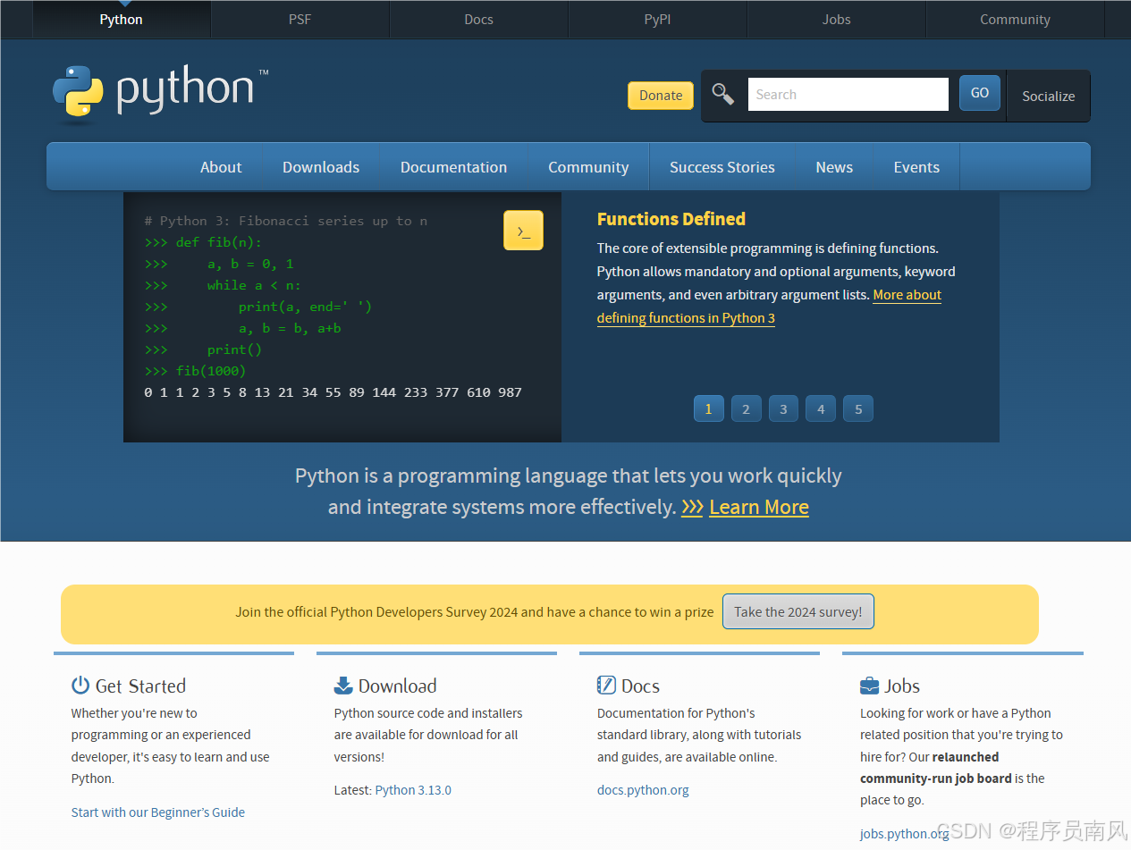This screenshot has height=850, width=1131.
Task: Click the Functions Defined heading
Action: [671, 219]
